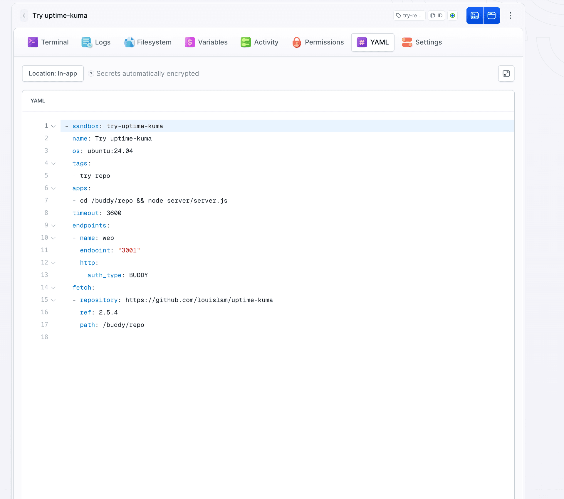564x499 pixels.
Task: Click the github.com/louislam/uptime-kuma URL text
Action: (199, 300)
